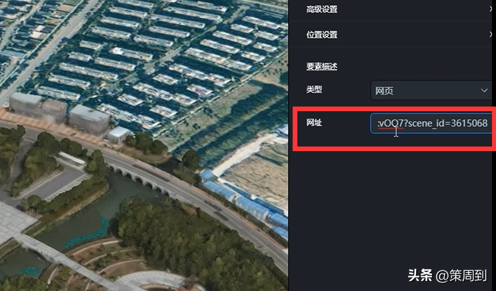Focus the 网址 URL input field
The image size is (496, 291).
[x=431, y=123]
